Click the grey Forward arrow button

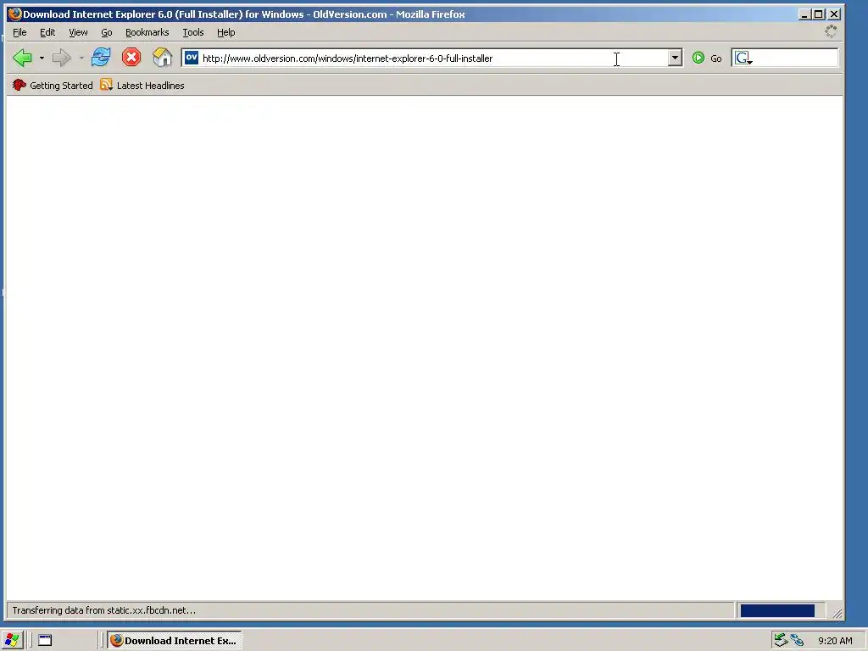[61, 58]
